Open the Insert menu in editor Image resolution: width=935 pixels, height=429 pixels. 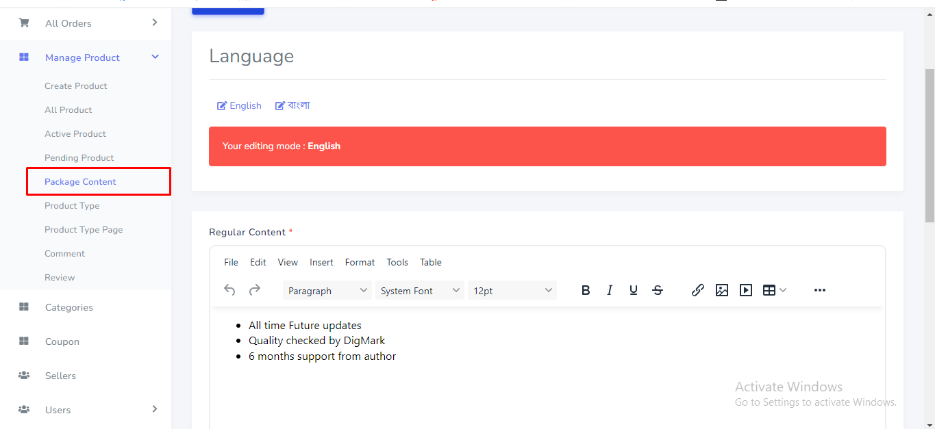[321, 262]
